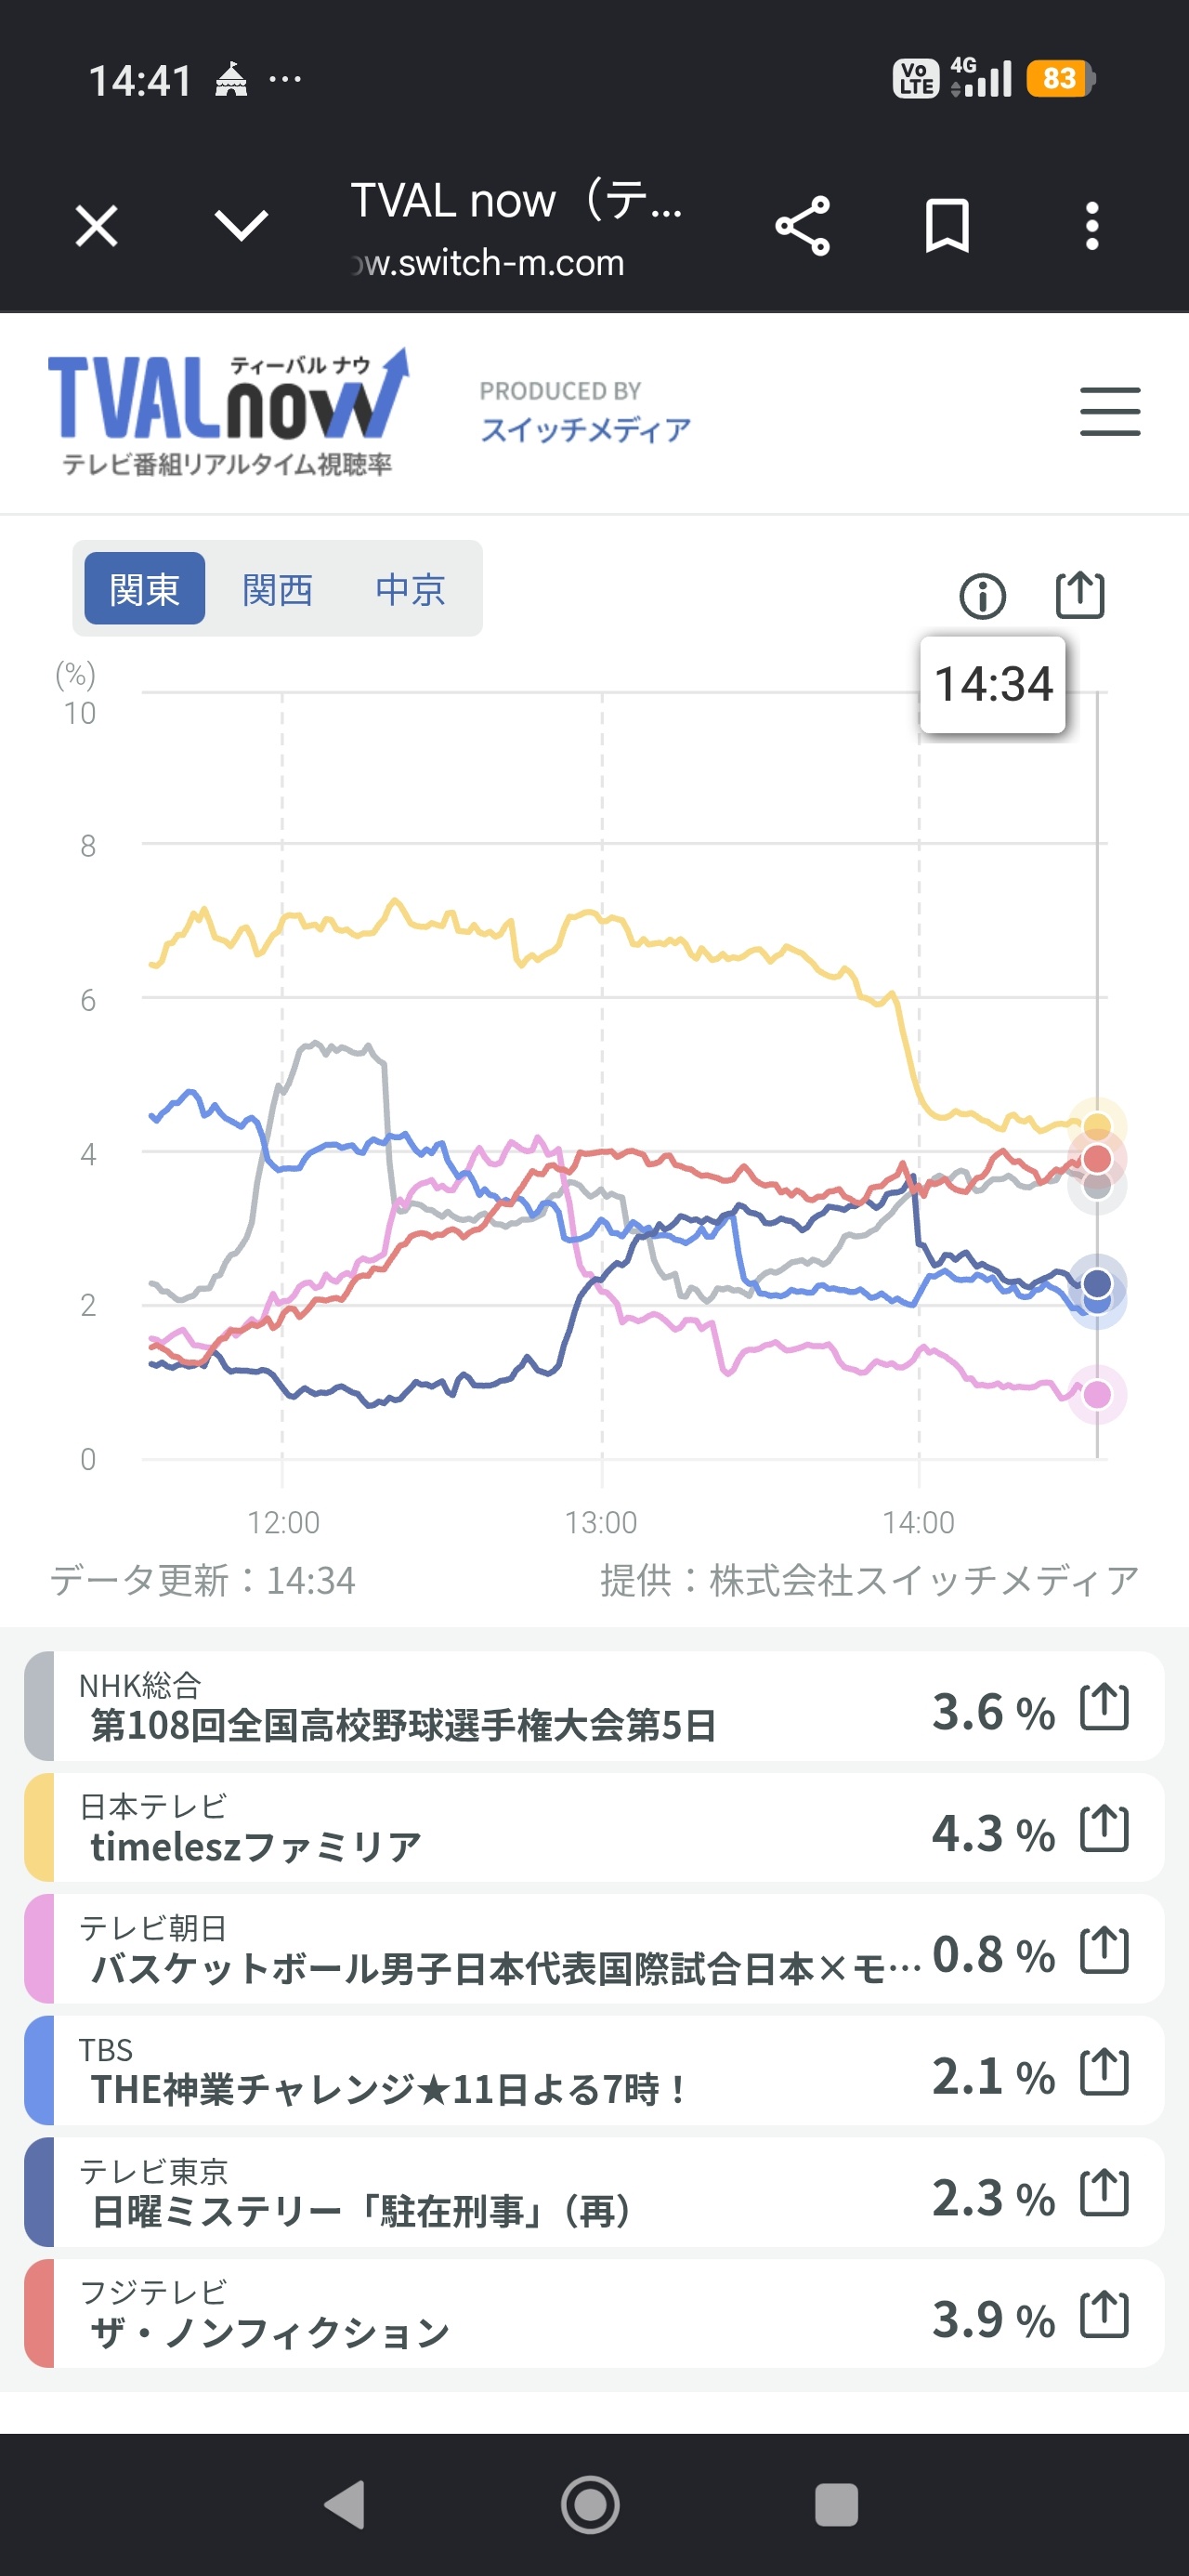The height and width of the screenshot is (2576, 1189).
Task: Share 日本テレビ timeleszファミリア rating
Action: point(1104,1829)
